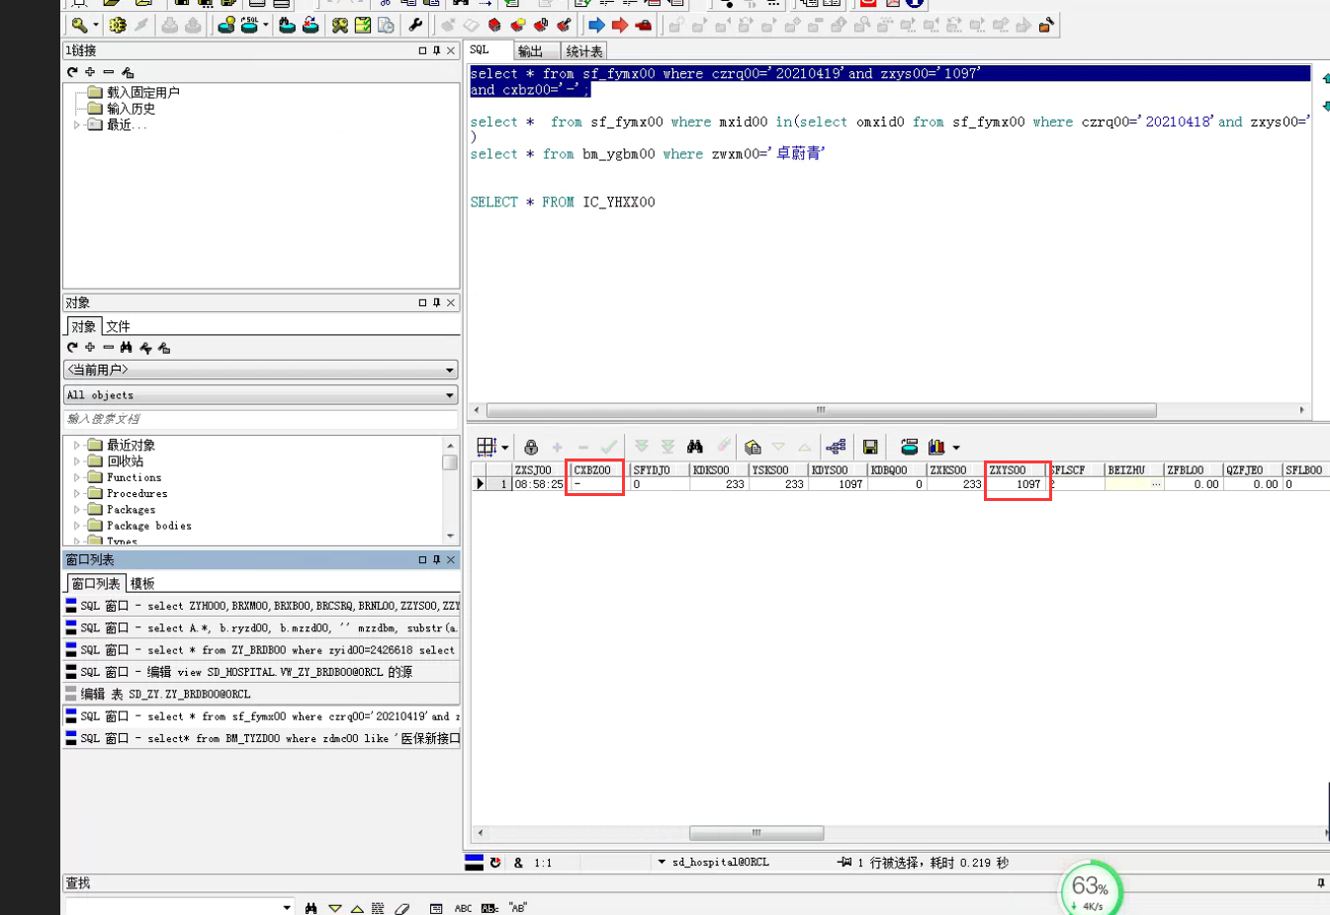Click the search documents input field
This screenshot has height=915, width=1330.
point(260,419)
